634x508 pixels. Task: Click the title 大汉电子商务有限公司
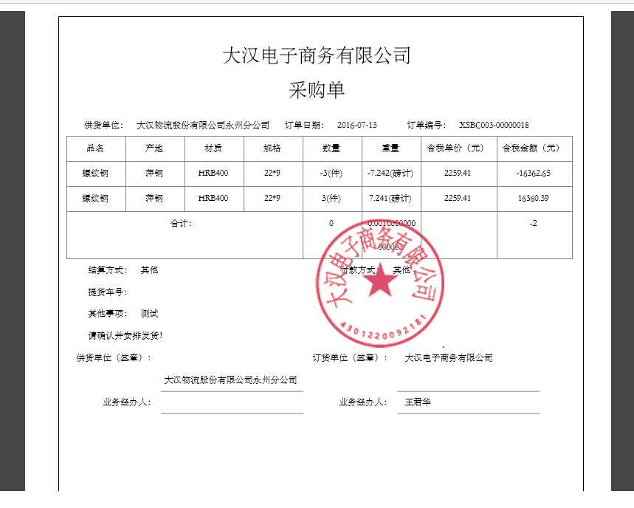click(x=317, y=55)
